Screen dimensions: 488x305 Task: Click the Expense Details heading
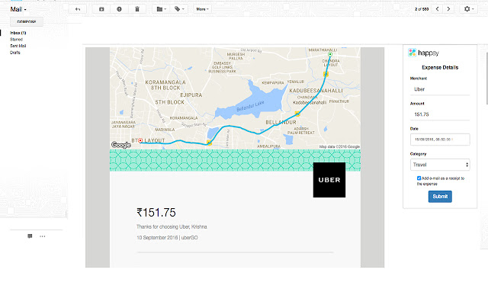point(440,67)
